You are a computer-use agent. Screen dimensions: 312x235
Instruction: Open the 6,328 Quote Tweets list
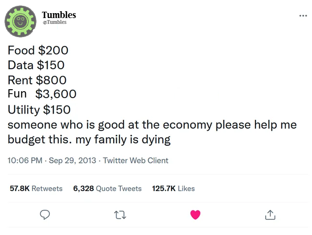point(107,188)
